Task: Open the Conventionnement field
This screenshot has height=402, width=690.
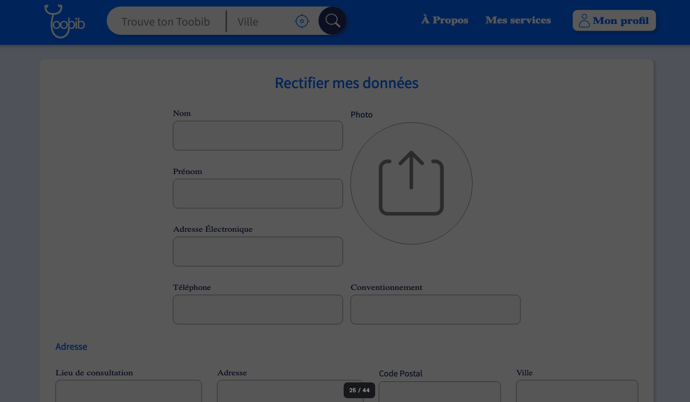Action: point(435,310)
